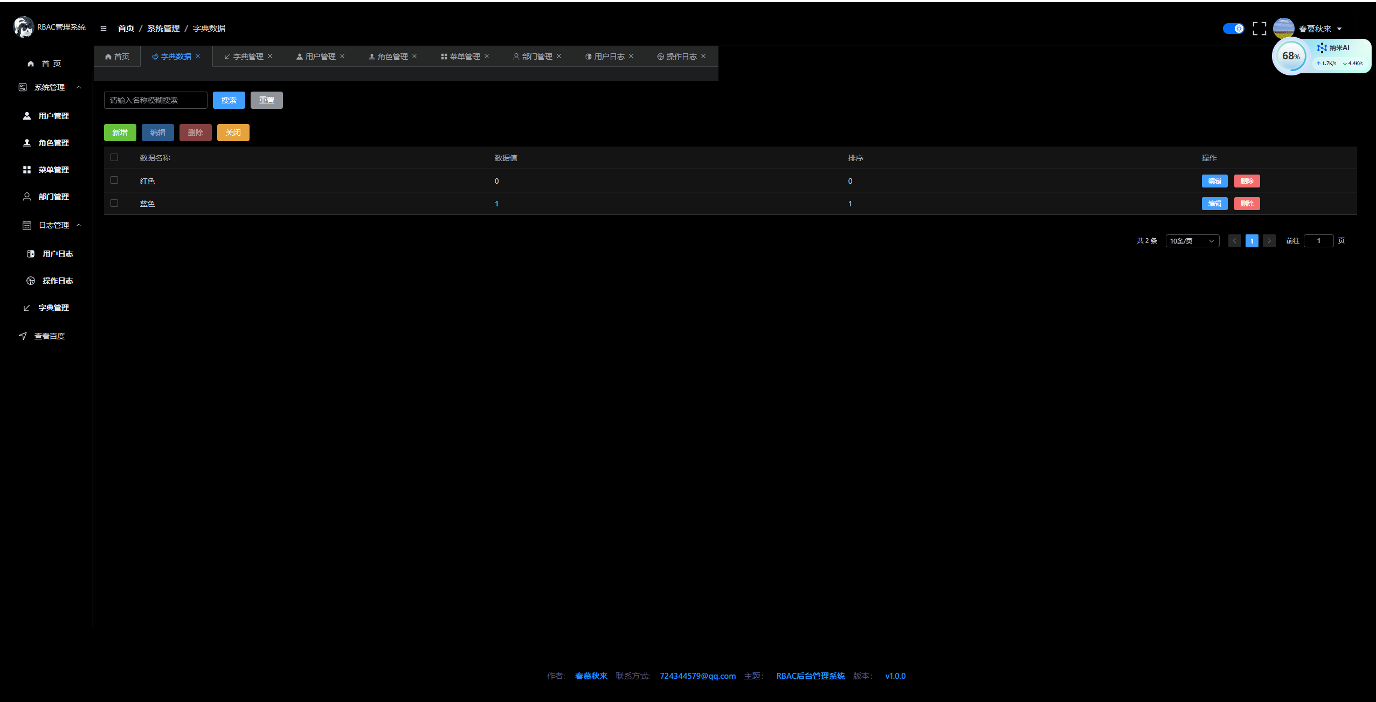Enter fullscreen mode using header icon
This screenshot has height=702, width=1376.
tap(1259, 29)
